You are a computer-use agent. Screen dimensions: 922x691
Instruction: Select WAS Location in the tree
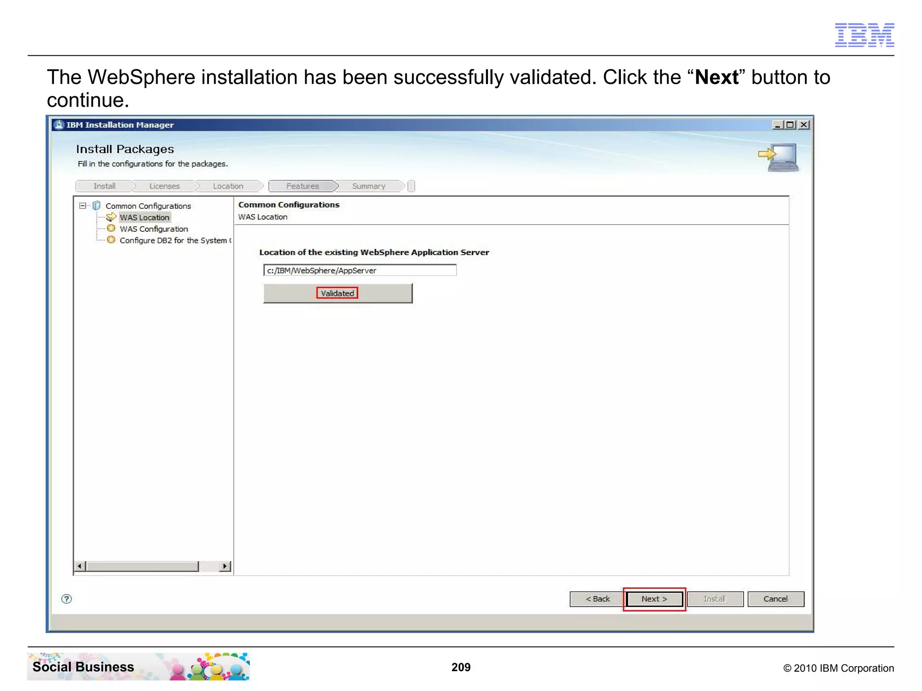tap(145, 217)
